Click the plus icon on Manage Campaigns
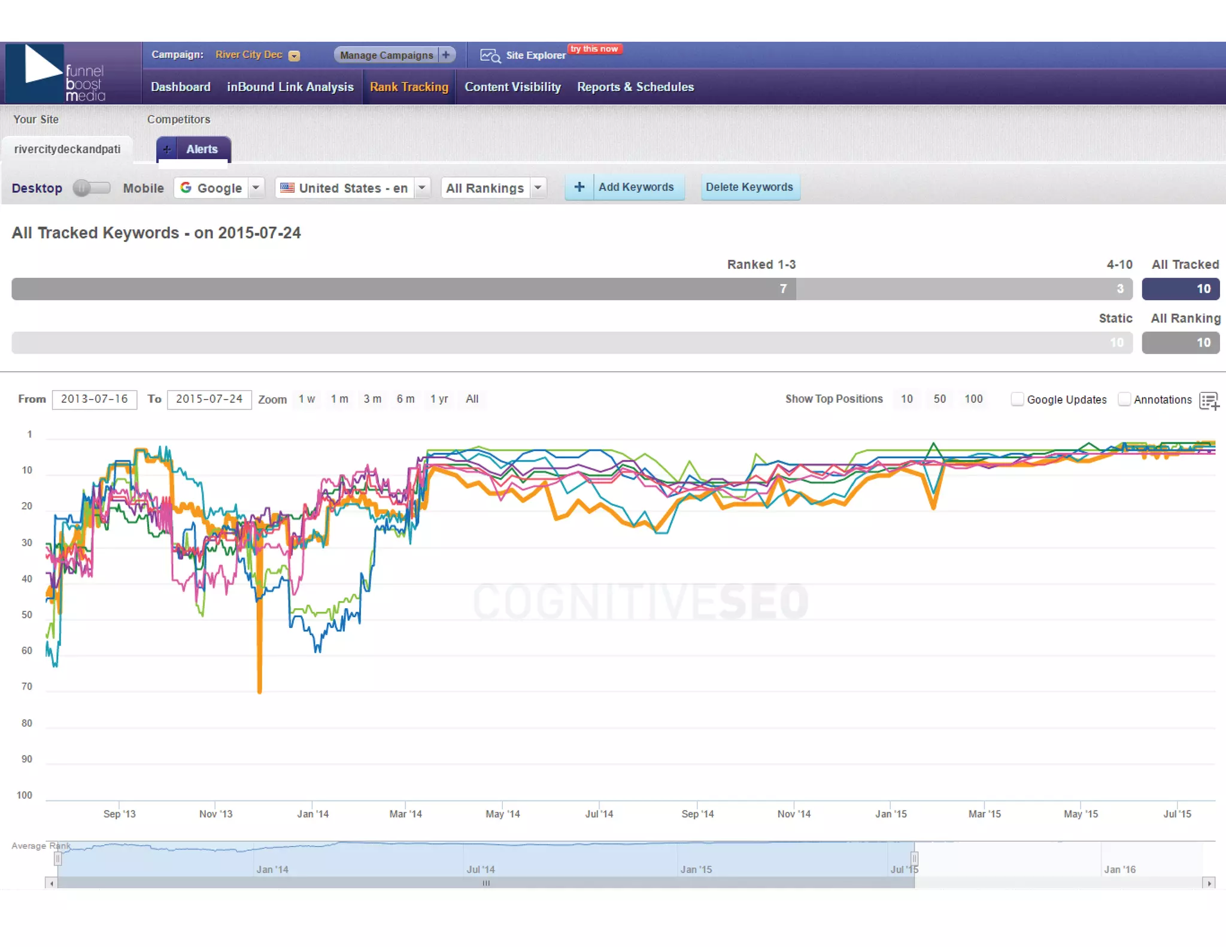The image size is (1226, 947). point(446,54)
